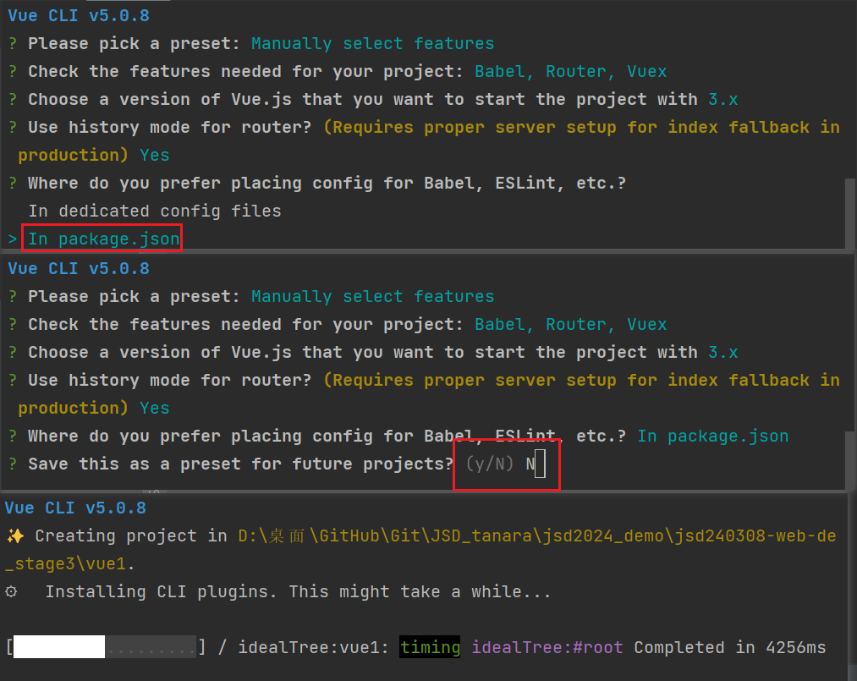
Task: Click 'Completed in 4256ms' text
Action: point(729,648)
